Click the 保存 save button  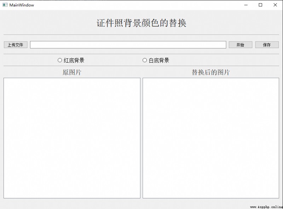pyautogui.click(x=267, y=45)
